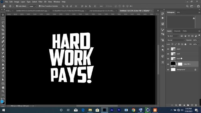Open the 3D cube panel icon
Screen dimensions: 201x113
click(163, 56)
